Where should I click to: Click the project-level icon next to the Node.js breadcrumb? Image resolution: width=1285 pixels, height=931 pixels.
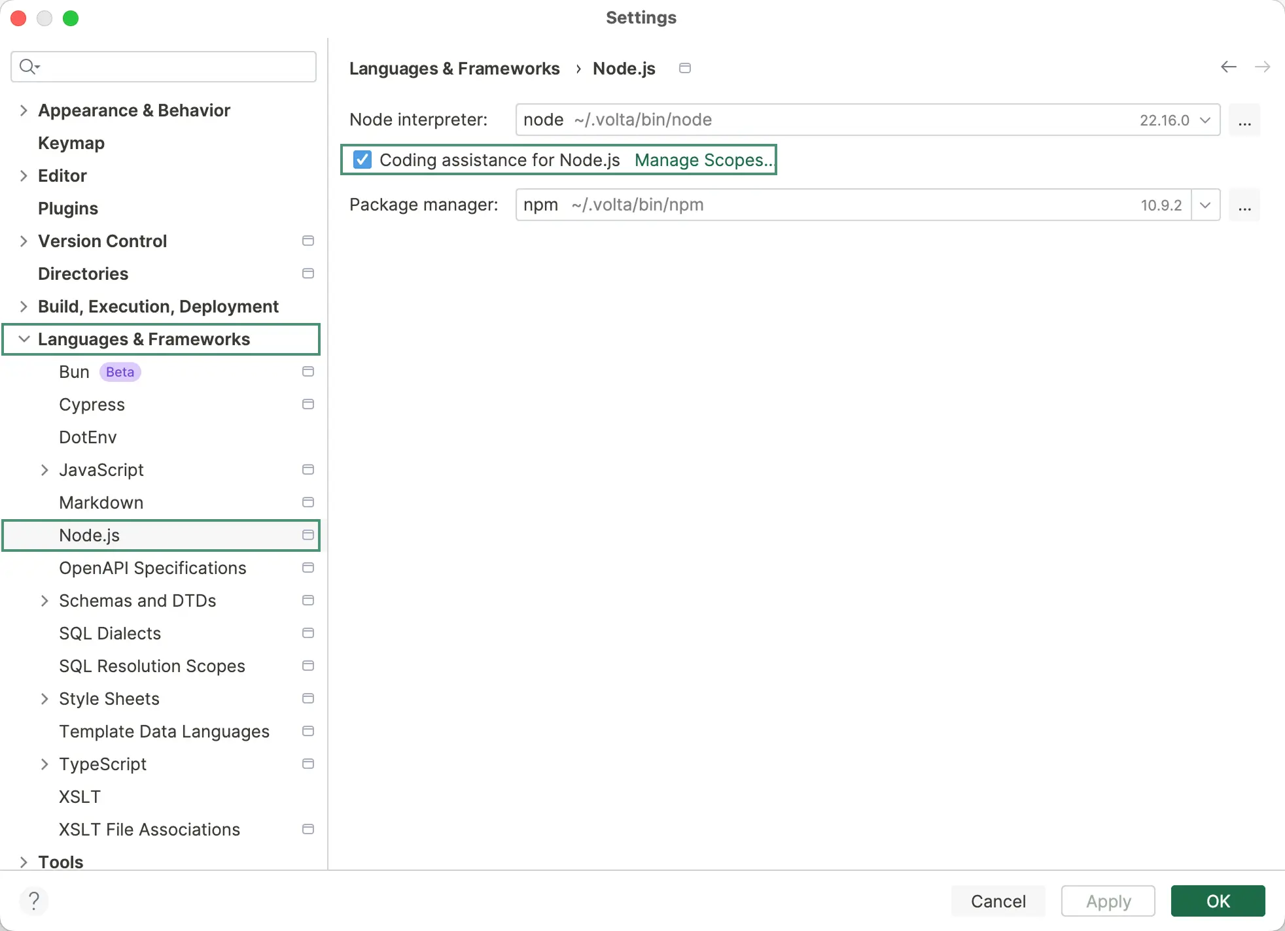point(685,68)
